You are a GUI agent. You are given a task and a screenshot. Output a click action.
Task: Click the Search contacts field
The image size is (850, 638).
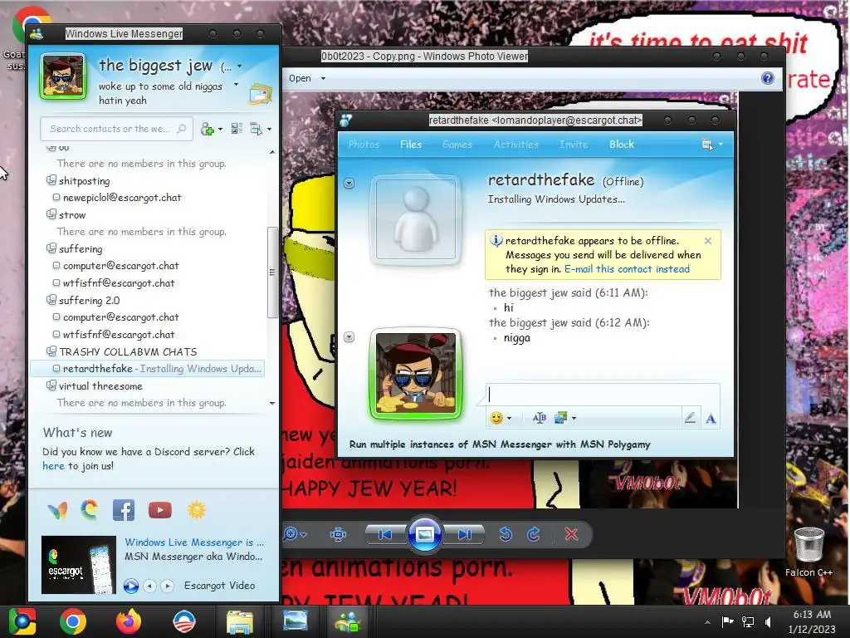click(116, 129)
